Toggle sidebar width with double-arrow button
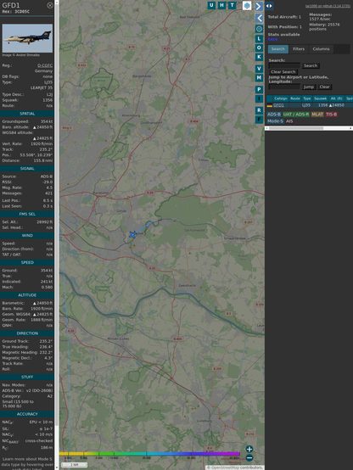 [x=269, y=6]
